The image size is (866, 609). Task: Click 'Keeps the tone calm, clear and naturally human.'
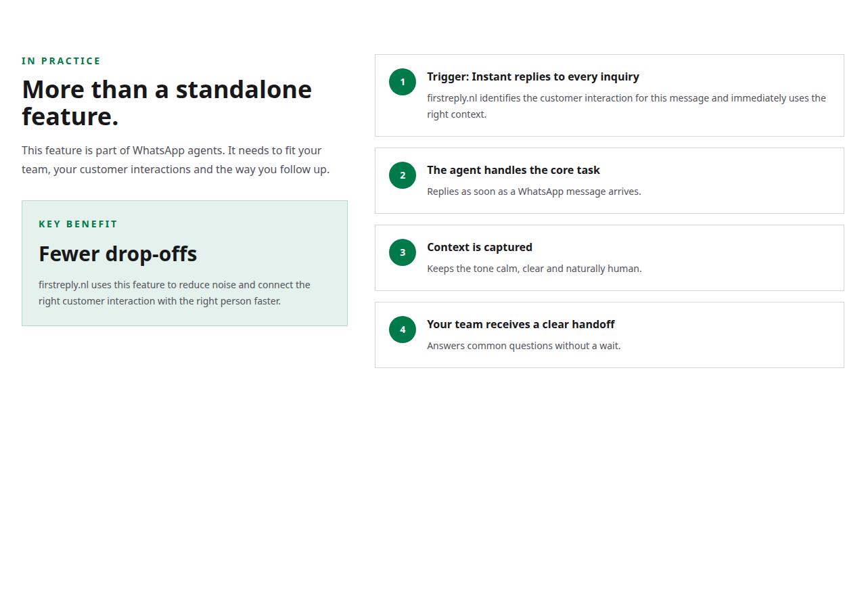[x=534, y=269]
